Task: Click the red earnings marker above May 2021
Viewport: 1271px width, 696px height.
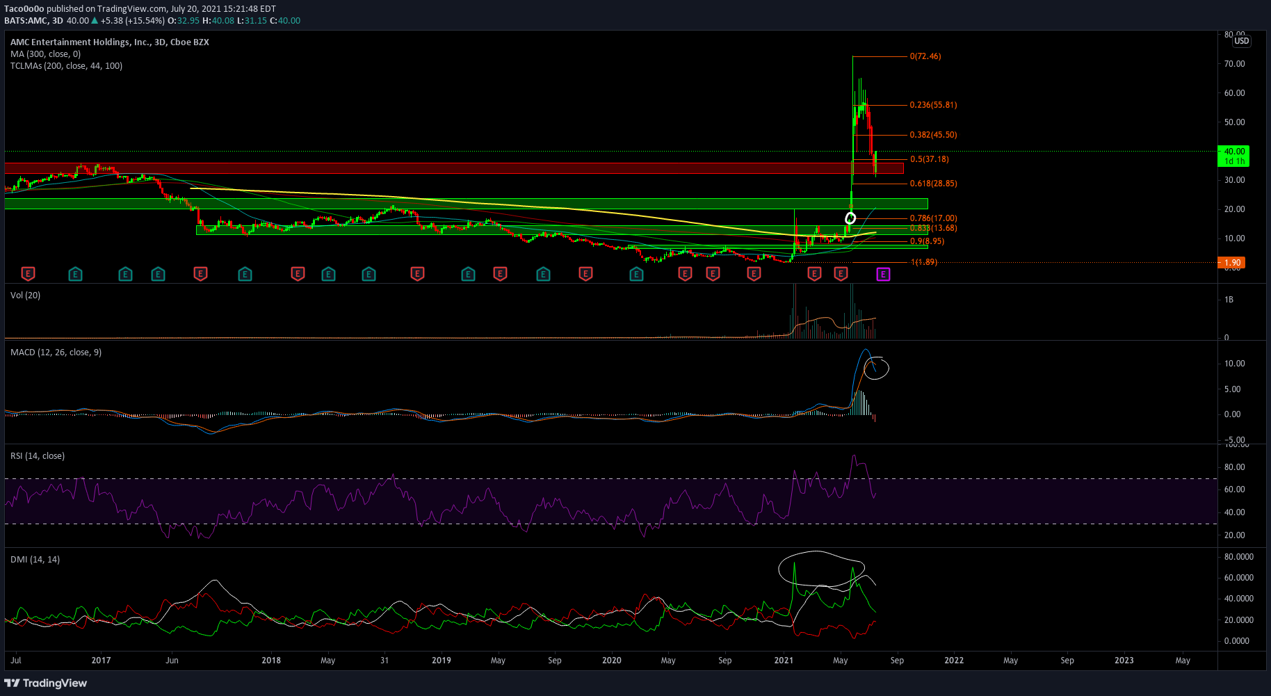Action: [x=841, y=274]
